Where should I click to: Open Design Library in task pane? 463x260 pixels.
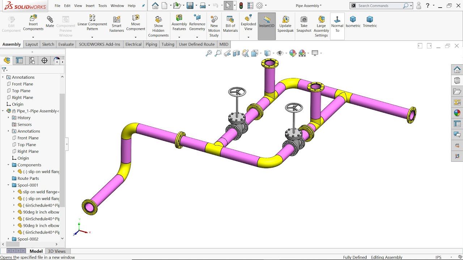(x=457, y=81)
